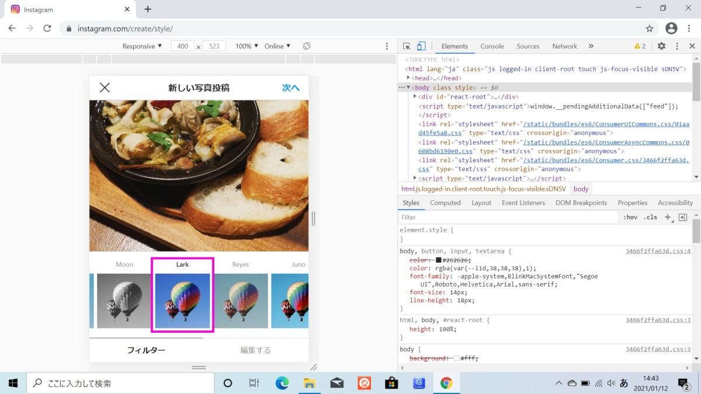Switch to the フィルター tab
701x394 pixels.
coord(146,350)
